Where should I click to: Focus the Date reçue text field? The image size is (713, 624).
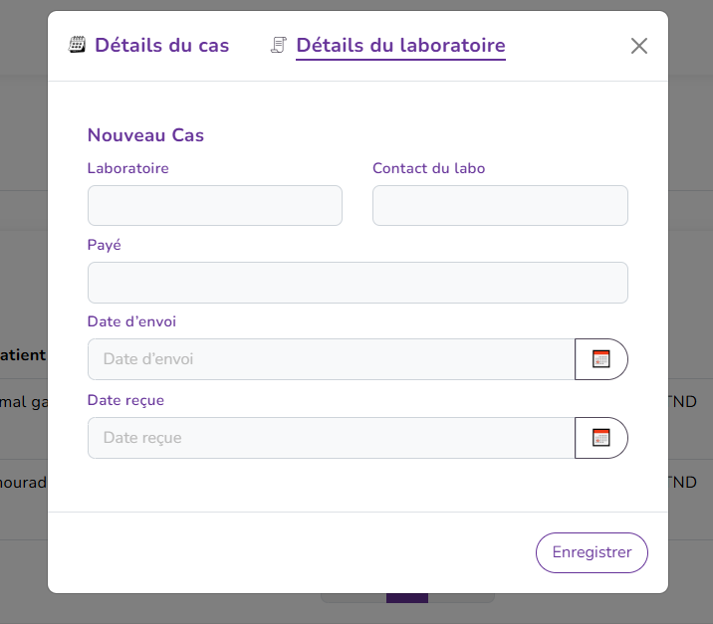pyautogui.click(x=331, y=438)
